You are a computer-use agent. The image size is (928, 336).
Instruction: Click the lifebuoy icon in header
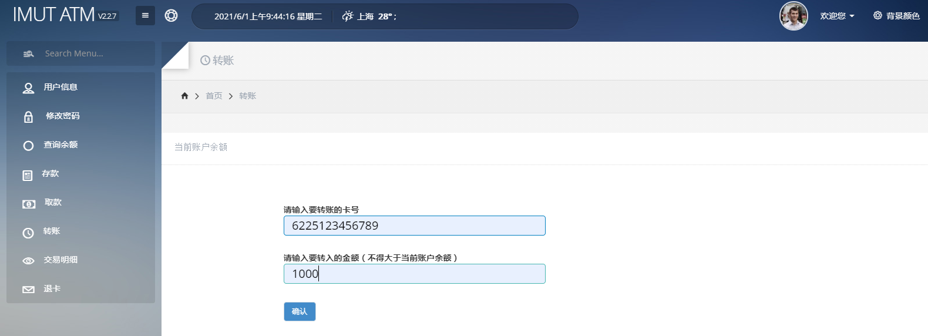[x=171, y=16]
